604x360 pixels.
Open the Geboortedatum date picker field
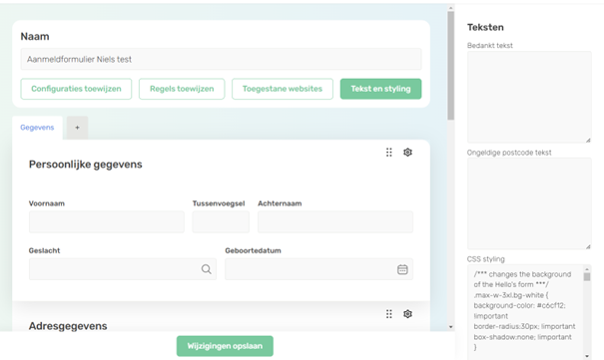pos(318,269)
